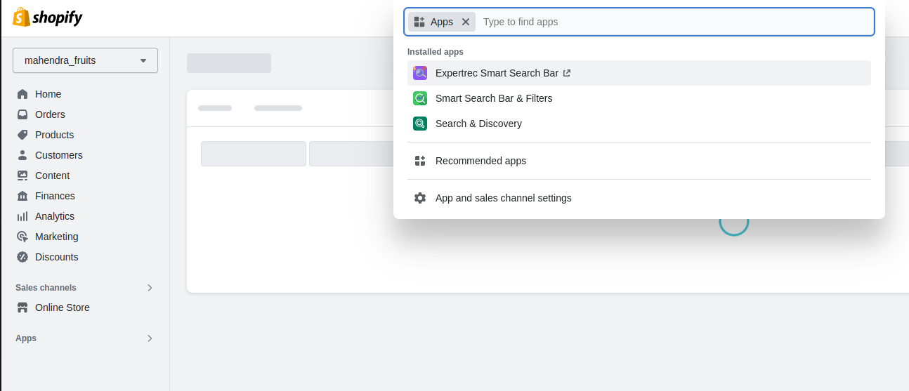Go to Home in sidebar
Screen dimensions: 909x391
48,94
